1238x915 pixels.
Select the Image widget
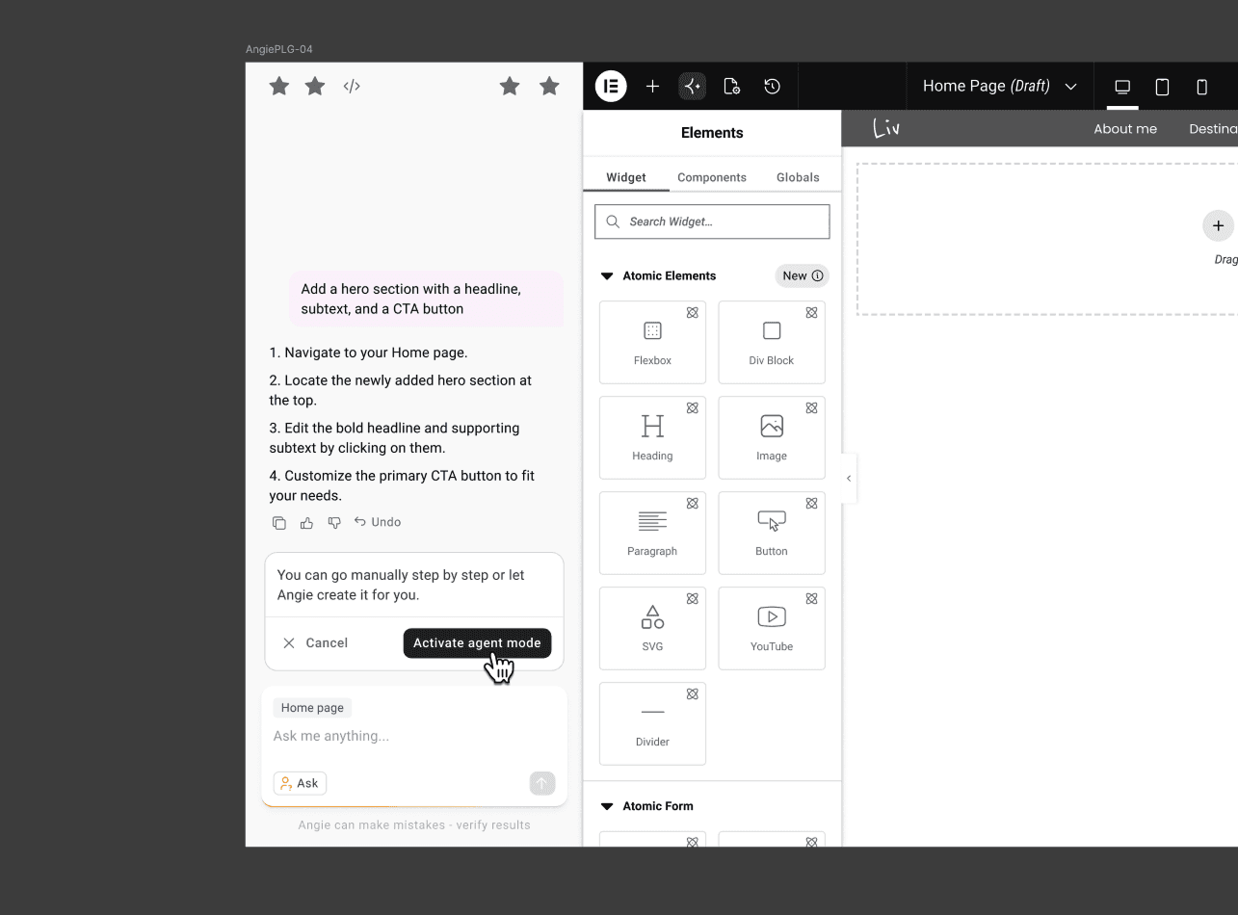pyautogui.click(x=772, y=437)
